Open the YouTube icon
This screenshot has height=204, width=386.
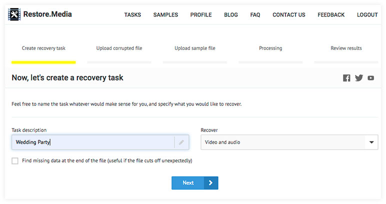point(370,78)
